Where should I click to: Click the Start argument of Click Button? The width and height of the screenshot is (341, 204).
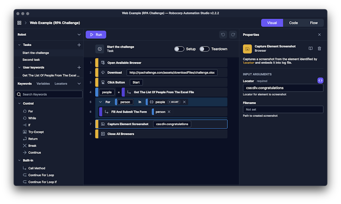136,82
